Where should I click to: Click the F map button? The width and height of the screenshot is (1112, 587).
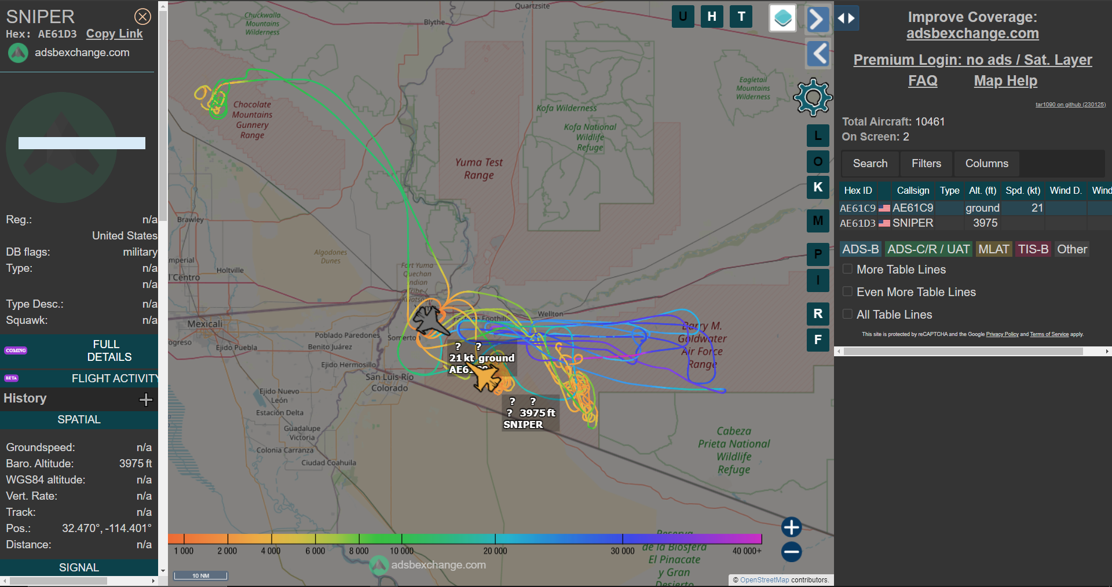point(818,339)
